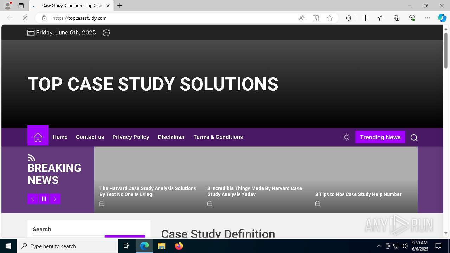This screenshot has width=450, height=253.
Task: Open Task View on the taskbar
Action: pos(127,246)
